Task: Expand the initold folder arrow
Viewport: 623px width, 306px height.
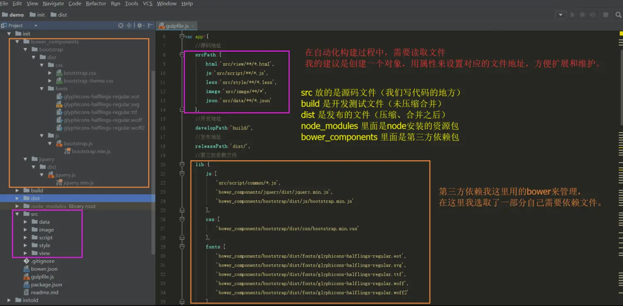Action: click(x=9, y=300)
